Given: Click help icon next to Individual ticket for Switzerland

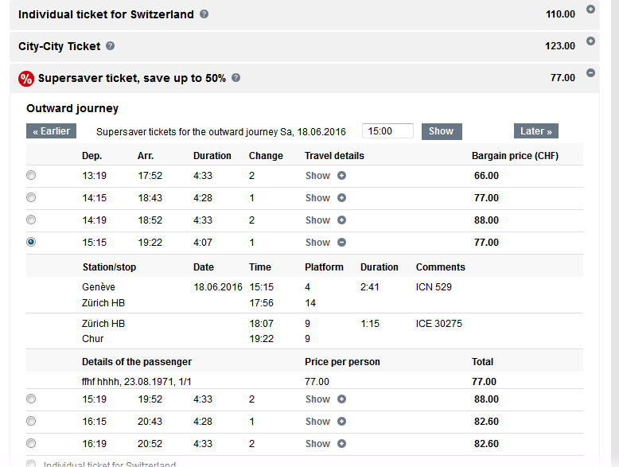Looking at the screenshot, I should (x=204, y=14).
